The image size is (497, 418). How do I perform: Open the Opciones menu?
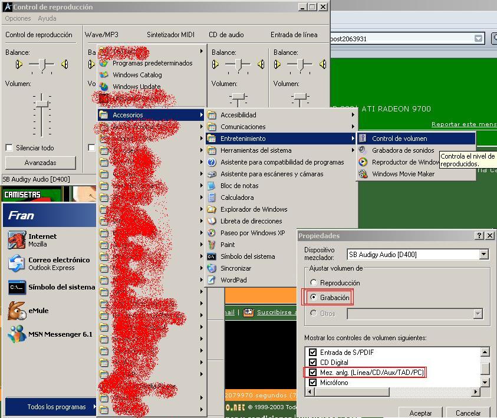18,18
